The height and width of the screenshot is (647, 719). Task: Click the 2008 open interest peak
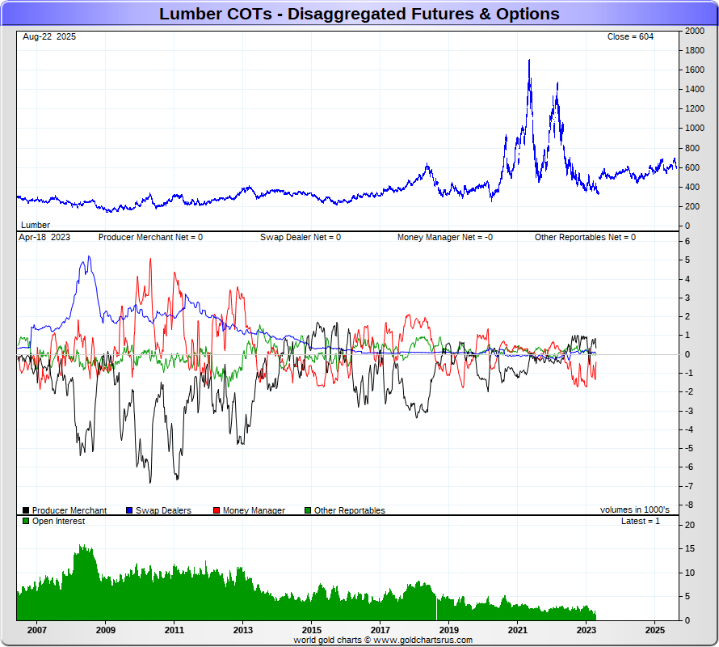pyautogui.click(x=81, y=546)
